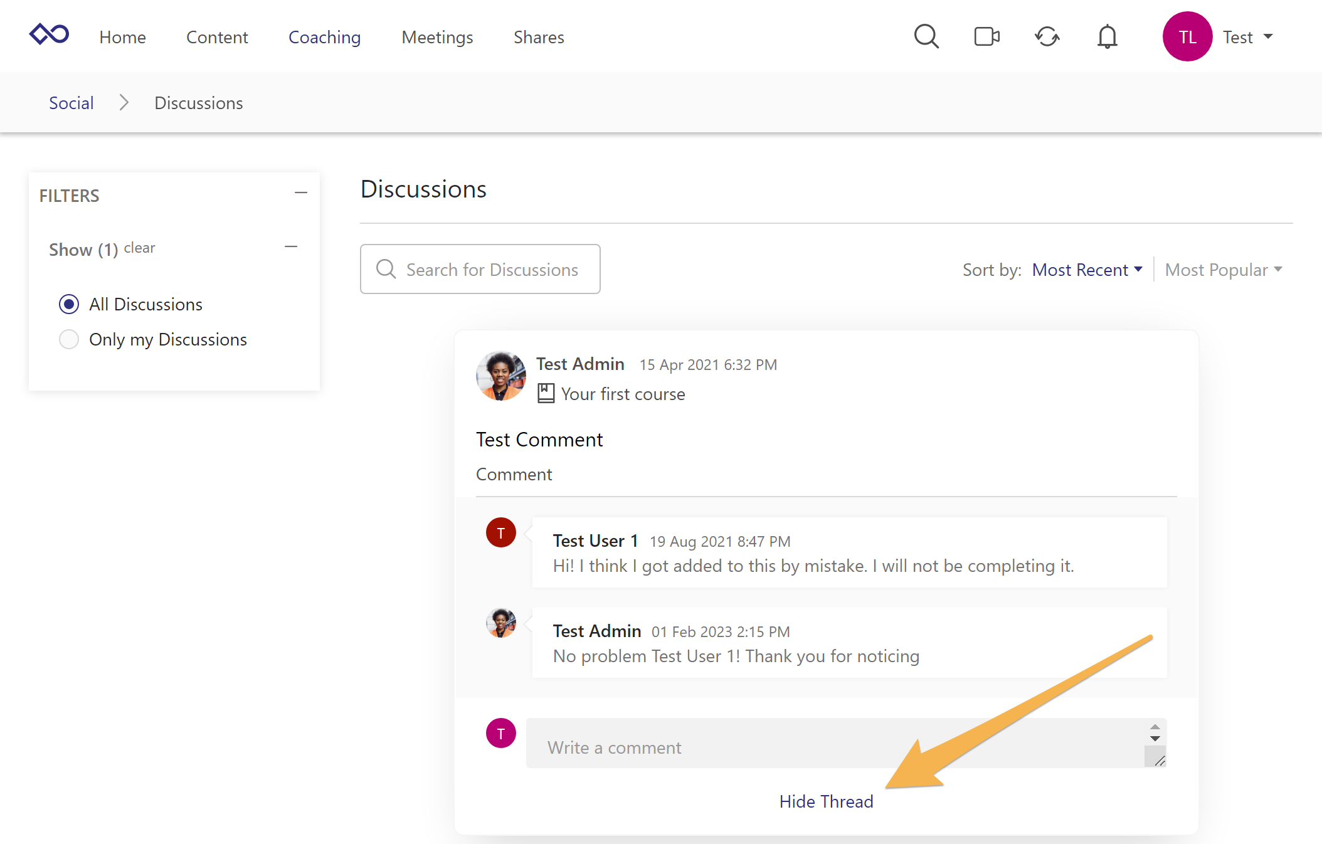Click the infinity logo icon
Image resolution: width=1322 pixels, height=844 pixels.
pos(49,34)
